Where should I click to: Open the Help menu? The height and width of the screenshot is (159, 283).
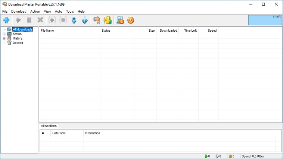pyautogui.click(x=81, y=11)
